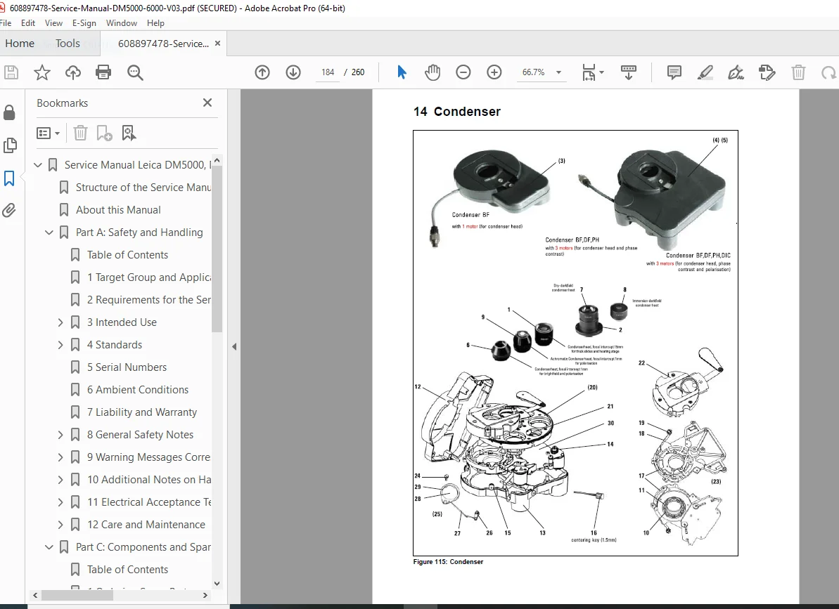Click bookmarks scrollbar down arrow
The width and height of the screenshot is (839, 609).
click(x=217, y=583)
